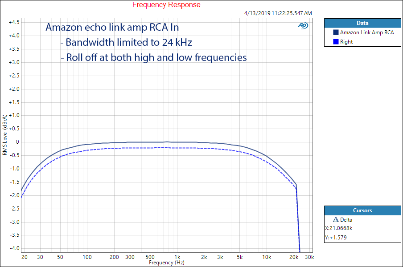403x267 pixels.
Task: Click the 'Frequency (Hz)' axis label
Action: coord(167,263)
